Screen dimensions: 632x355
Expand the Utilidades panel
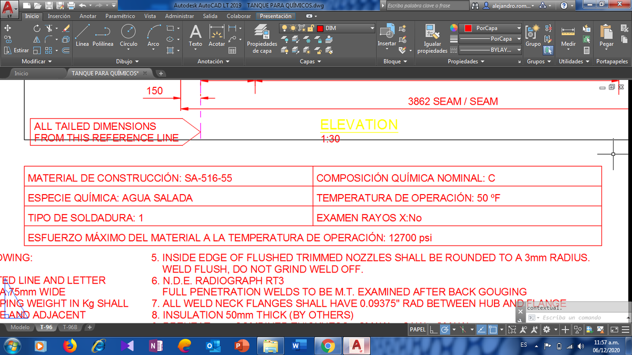pos(574,62)
